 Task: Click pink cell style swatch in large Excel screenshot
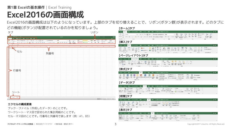point(80,42)
